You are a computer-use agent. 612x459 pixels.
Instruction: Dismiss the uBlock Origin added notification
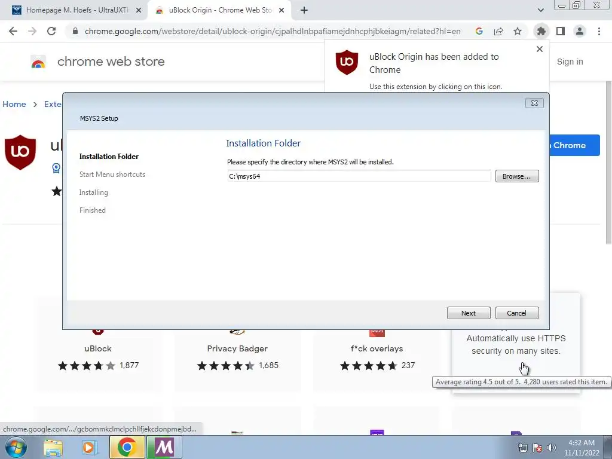tap(540, 49)
